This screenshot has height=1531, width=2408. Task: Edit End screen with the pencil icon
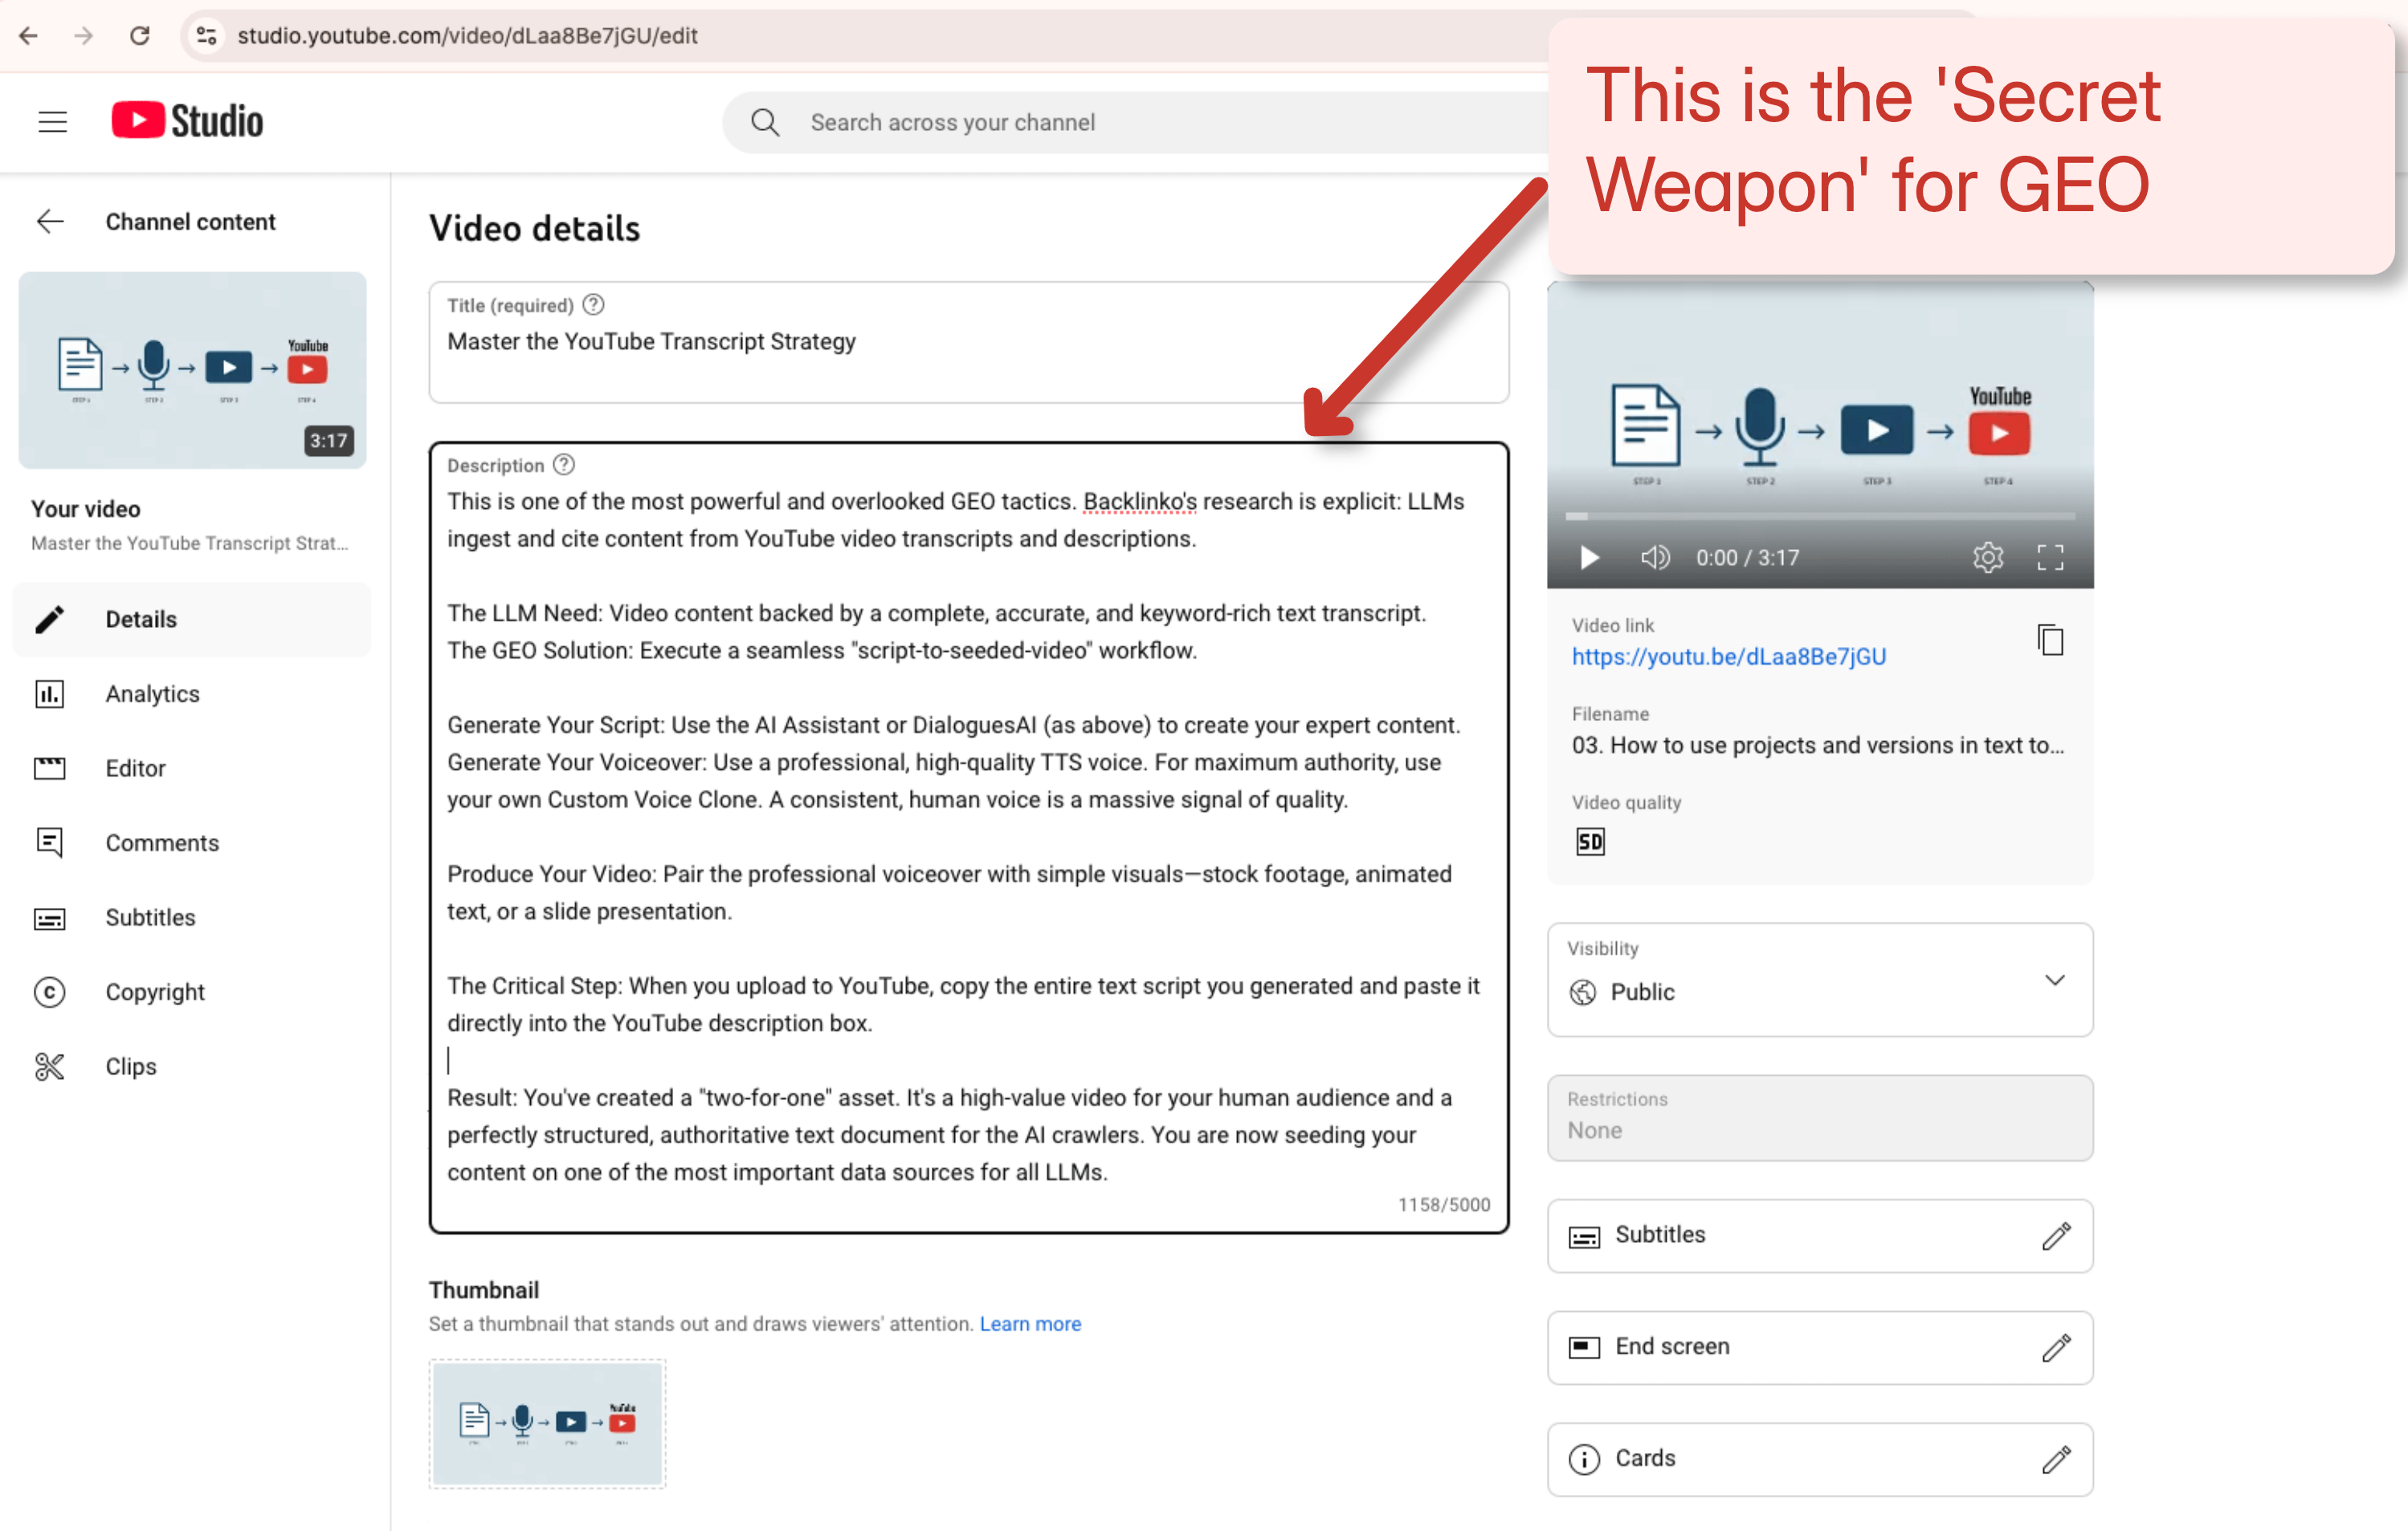coord(2055,1347)
